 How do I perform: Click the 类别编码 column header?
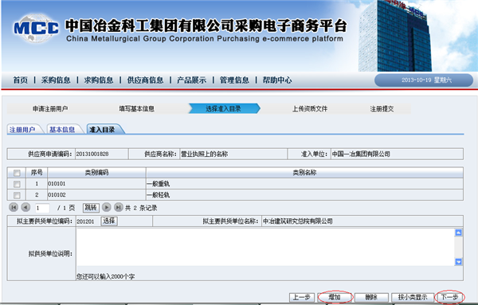pyautogui.click(x=96, y=173)
